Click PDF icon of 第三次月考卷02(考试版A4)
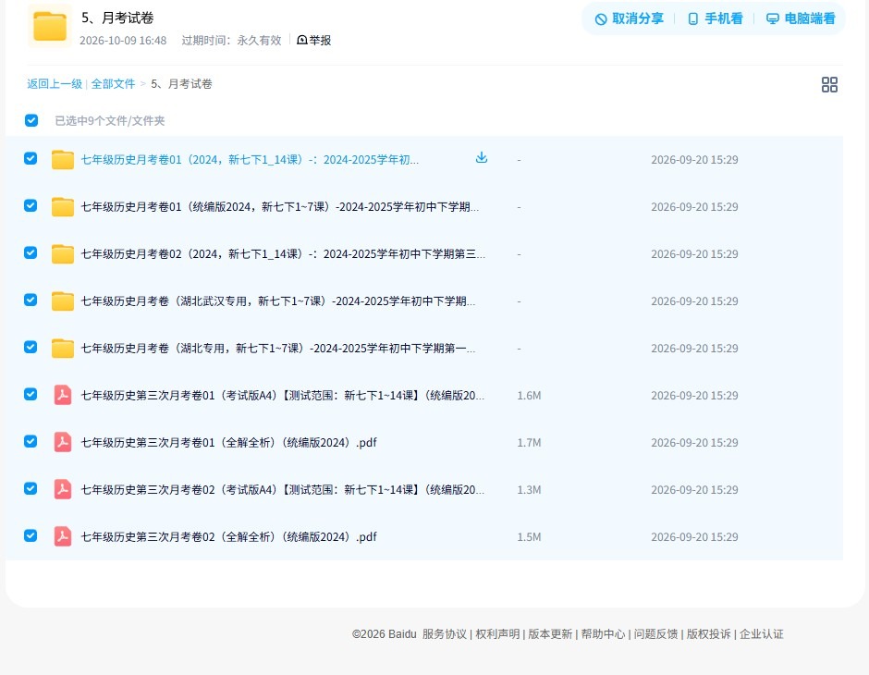The width and height of the screenshot is (869, 675). (63, 489)
